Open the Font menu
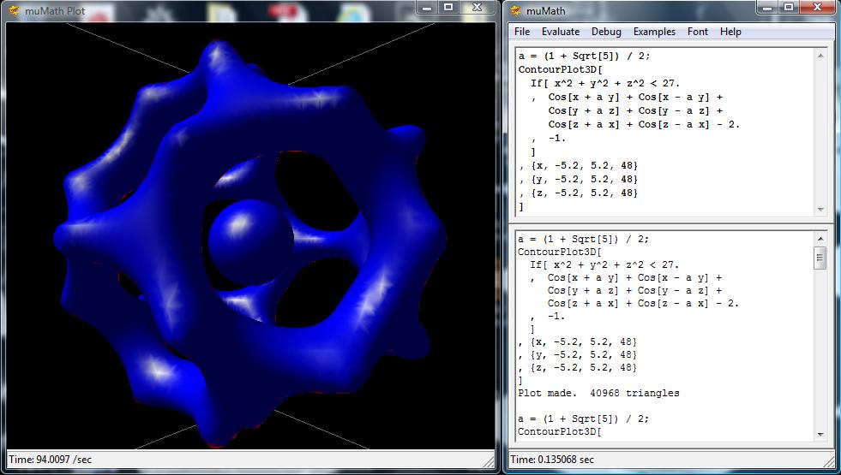The height and width of the screenshot is (475, 841). [698, 32]
